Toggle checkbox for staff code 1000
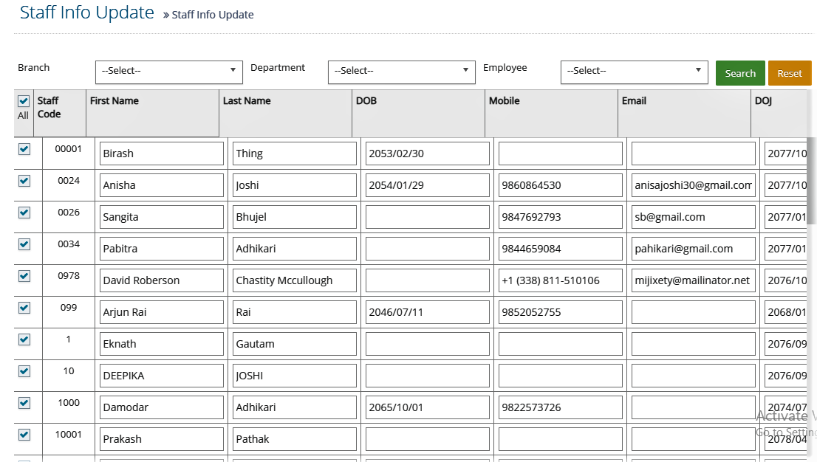Screen dimensions: 817x462 tap(24, 403)
